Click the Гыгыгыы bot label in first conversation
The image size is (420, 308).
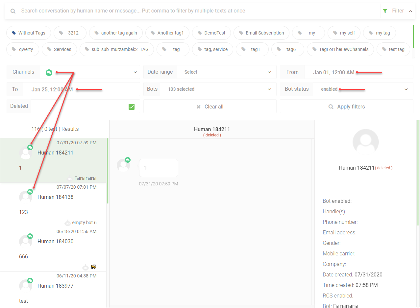85,178
